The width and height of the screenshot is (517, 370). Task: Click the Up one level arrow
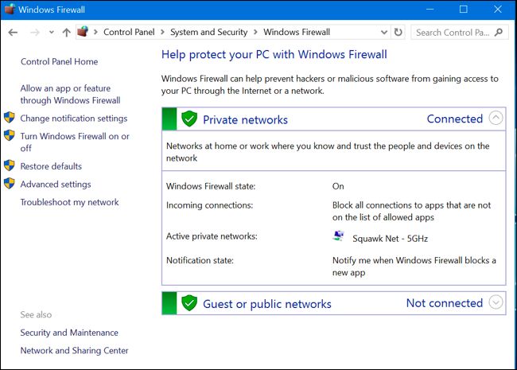pyautogui.click(x=67, y=33)
